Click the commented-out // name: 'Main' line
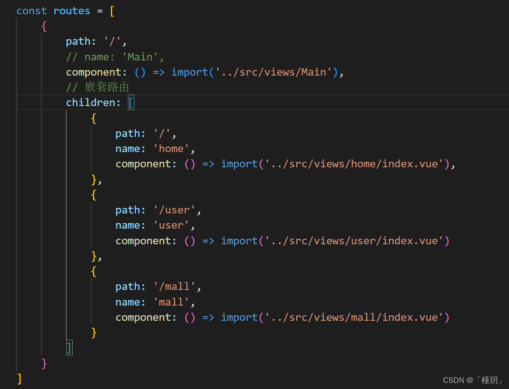The height and width of the screenshot is (389, 509). click(x=115, y=57)
